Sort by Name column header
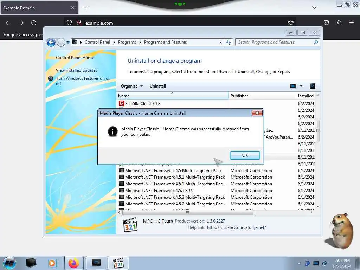The image size is (360, 270). [x=172, y=96]
